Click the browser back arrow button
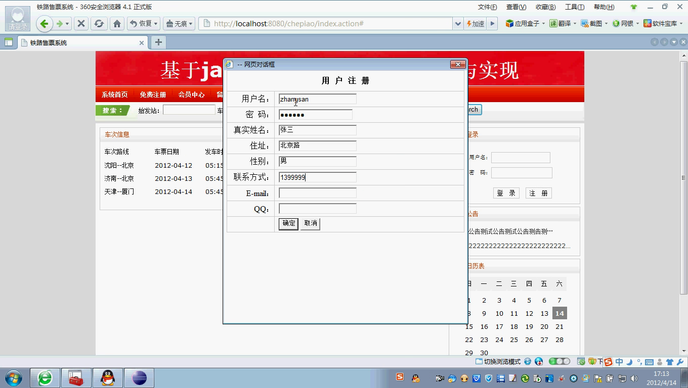This screenshot has width=688, height=388. click(x=44, y=24)
